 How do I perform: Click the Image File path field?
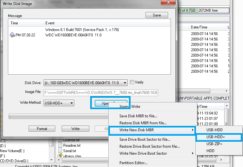pyautogui.click(x=101, y=93)
